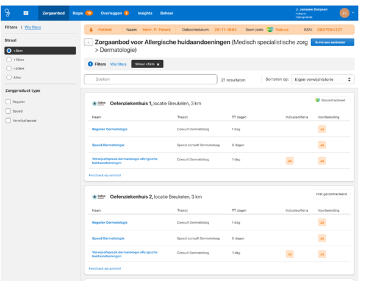Viewport: 369px width, 281px height.
Task: Click the JV user avatar
Action: click(345, 12)
